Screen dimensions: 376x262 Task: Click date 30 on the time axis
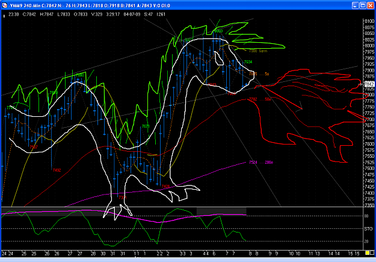point(103,254)
